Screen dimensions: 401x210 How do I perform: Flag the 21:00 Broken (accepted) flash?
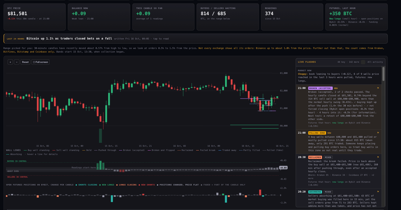point(378,88)
